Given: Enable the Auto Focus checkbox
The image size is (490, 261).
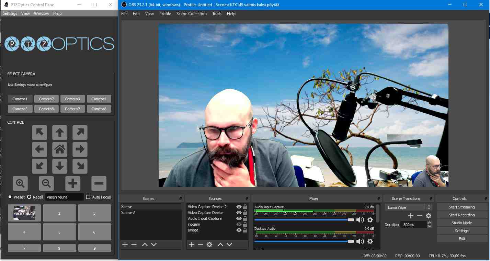Looking at the screenshot, I should (x=88, y=197).
